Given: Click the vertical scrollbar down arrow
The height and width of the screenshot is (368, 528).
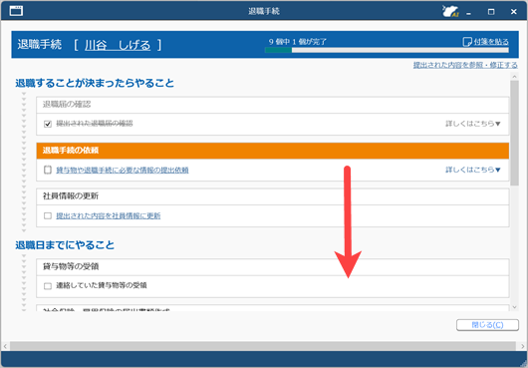Looking at the screenshot, I should point(514,307).
